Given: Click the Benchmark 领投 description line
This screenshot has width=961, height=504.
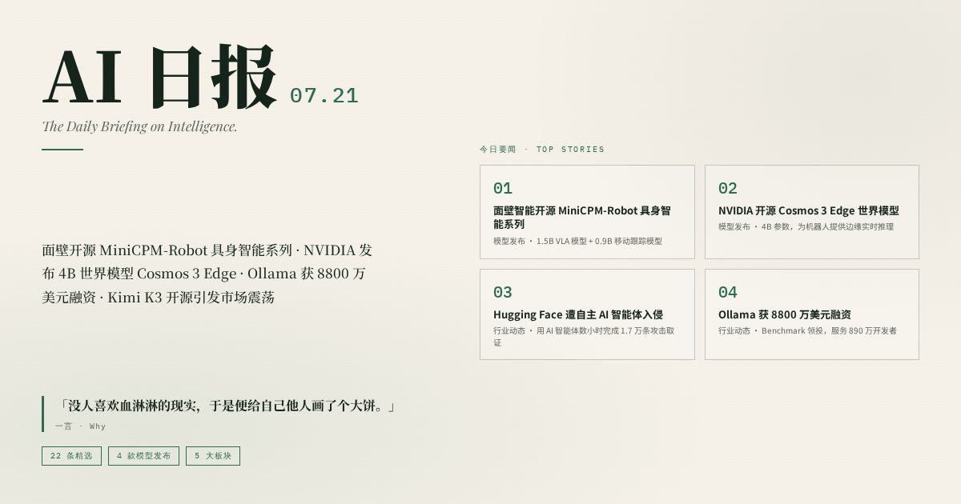Looking at the screenshot, I should pos(807,330).
